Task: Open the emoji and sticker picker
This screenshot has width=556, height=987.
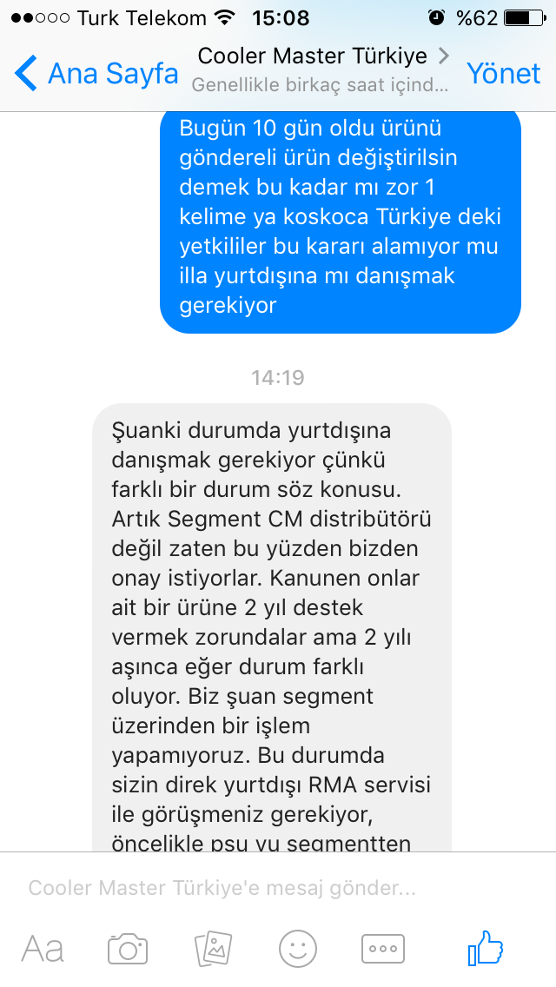Action: click(298, 949)
